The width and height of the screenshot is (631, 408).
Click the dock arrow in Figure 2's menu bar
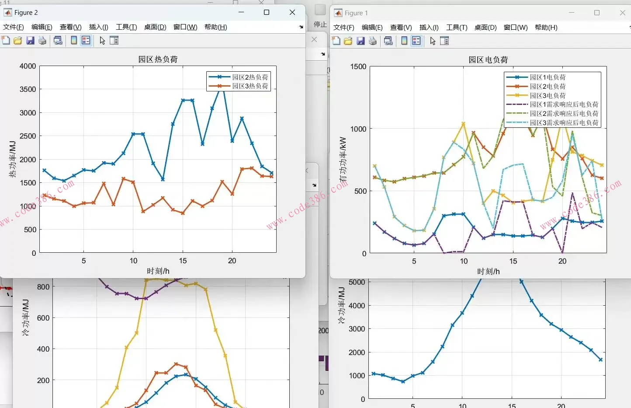pos(301,27)
